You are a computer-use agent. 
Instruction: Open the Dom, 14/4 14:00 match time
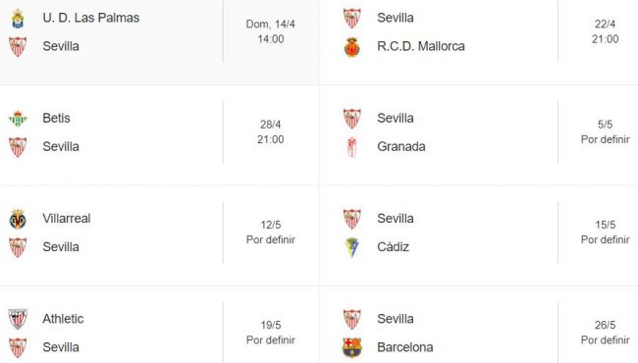click(x=271, y=31)
